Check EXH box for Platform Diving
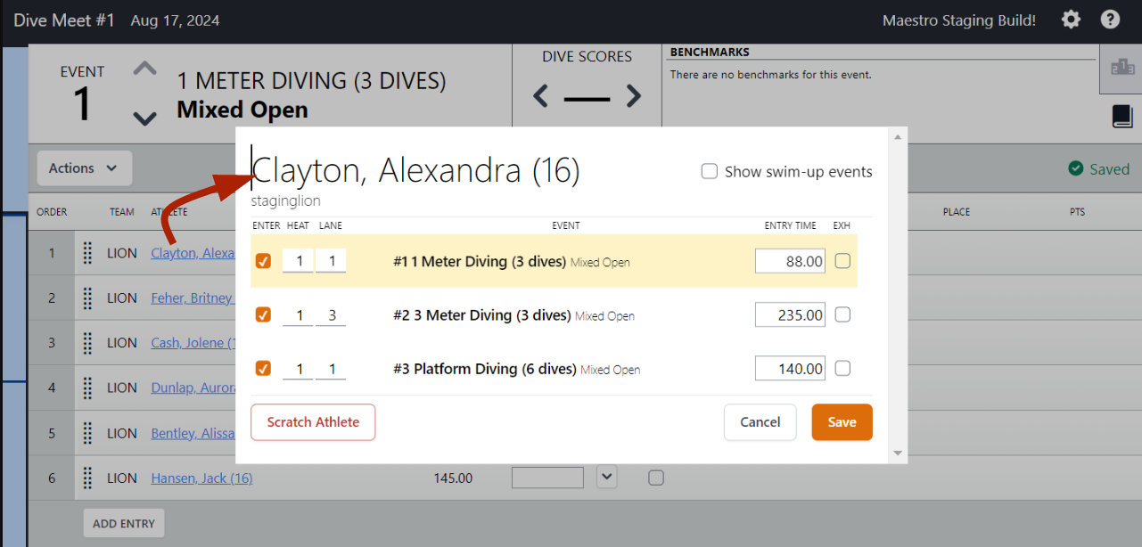1142x547 pixels. pyautogui.click(x=842, y=369)
